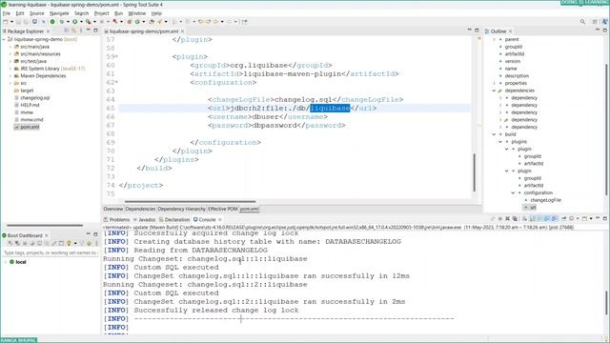The height and width of the screenshot is (343, 610).
Task: Toggle Word Wrap in Console toolbar
Action: click(539, 218)
